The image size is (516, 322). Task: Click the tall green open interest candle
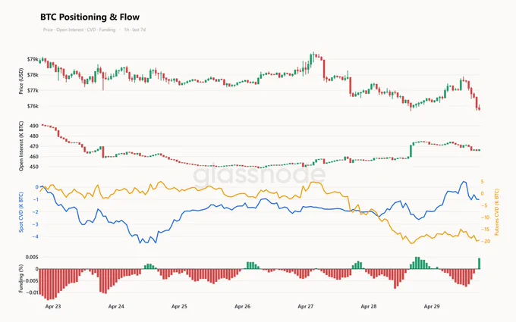click(x=411, y=151)
